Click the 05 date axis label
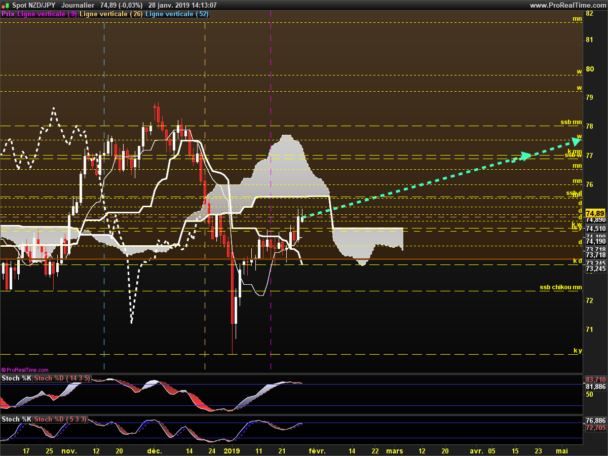The height and width of the screenshot is (456, 608). pos(492,450)
